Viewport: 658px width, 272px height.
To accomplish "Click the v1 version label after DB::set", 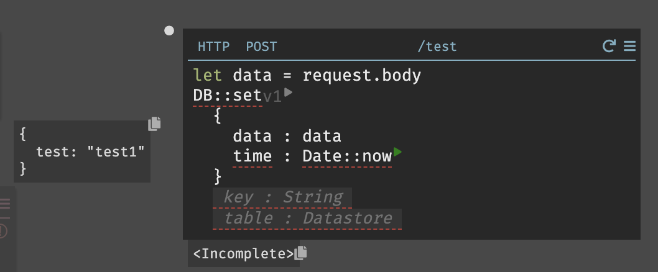I will pyautogui.click(x=272, y=97).
